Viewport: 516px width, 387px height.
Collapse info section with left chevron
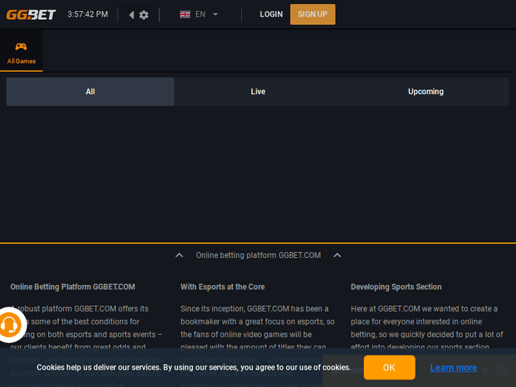click(179, 255)
